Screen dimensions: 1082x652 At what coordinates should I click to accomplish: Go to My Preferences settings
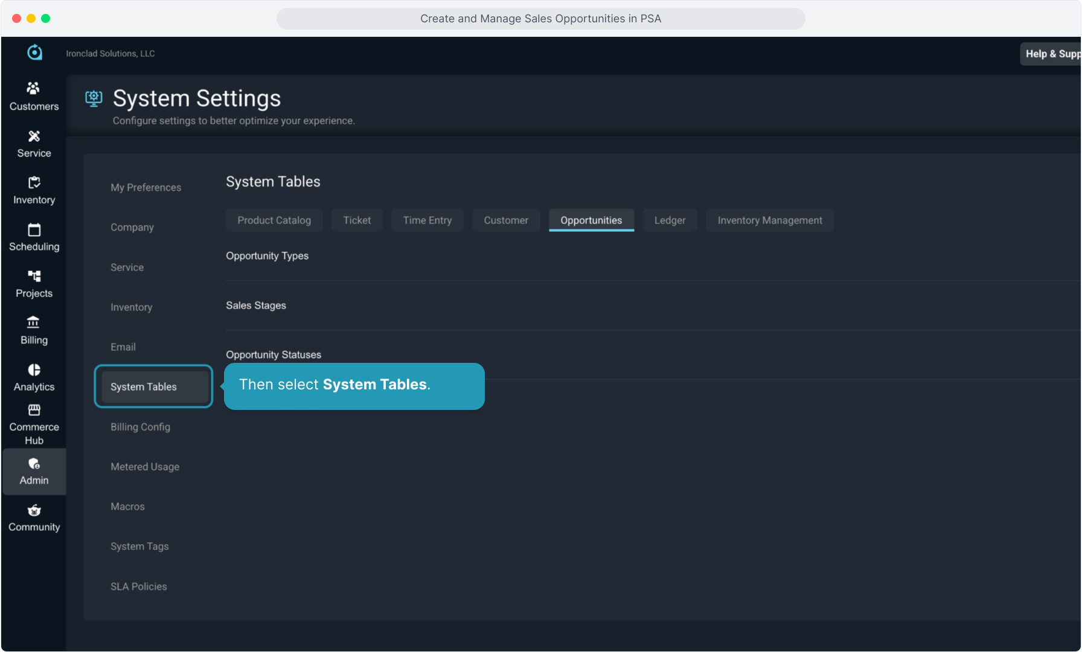click(146, 188)
